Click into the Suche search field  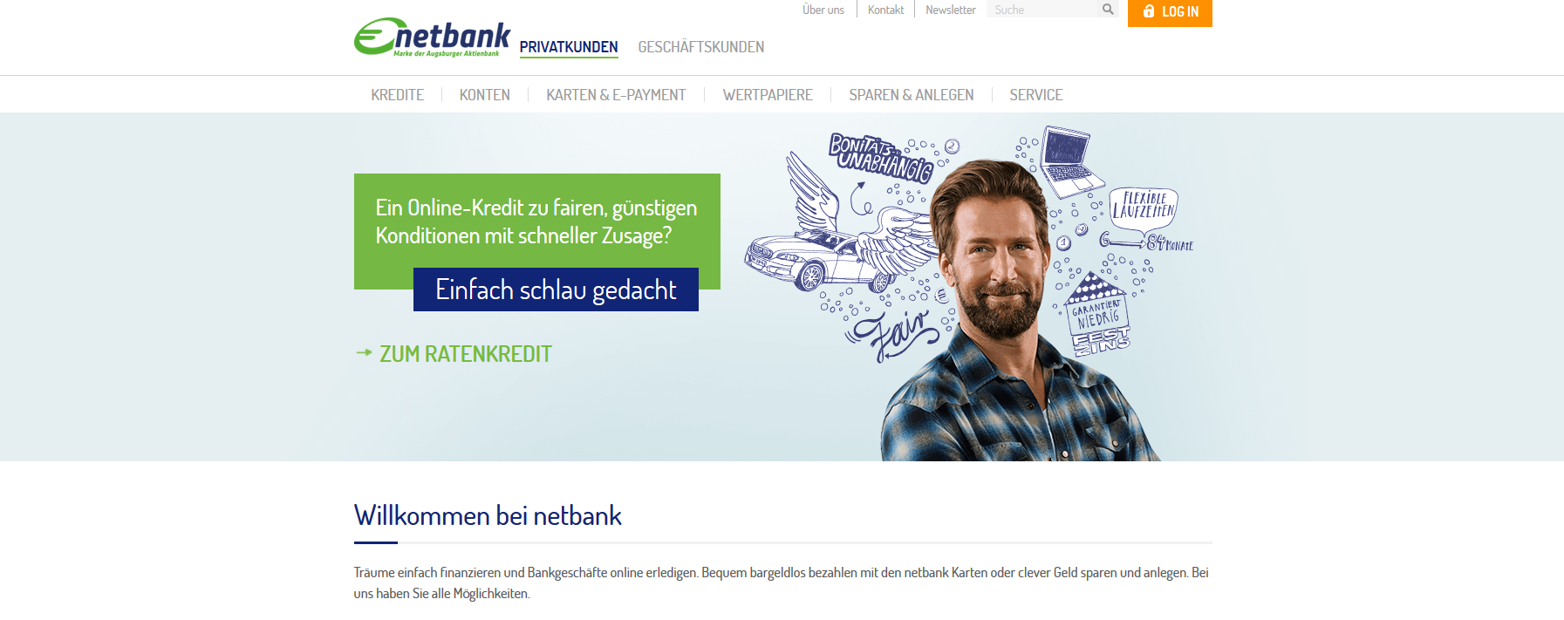point(1042,10)
